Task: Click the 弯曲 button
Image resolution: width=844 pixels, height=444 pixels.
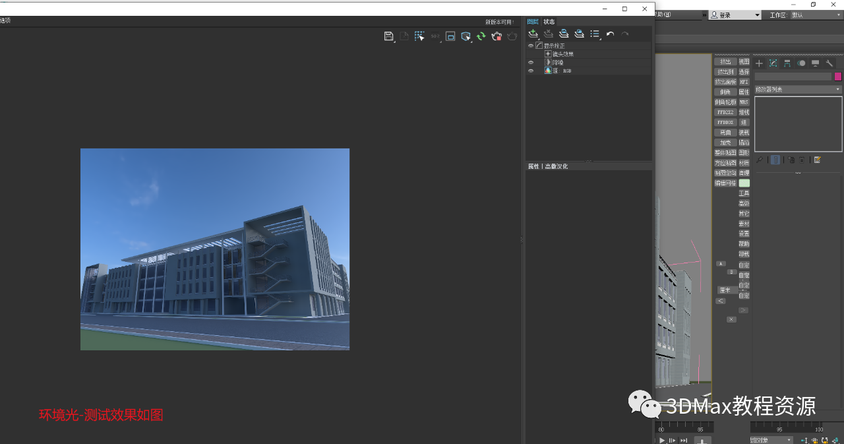Action: pos(725,133)
